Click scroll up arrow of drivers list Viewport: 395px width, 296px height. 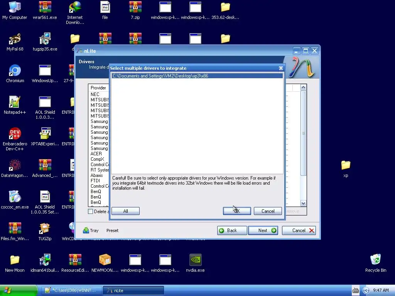tap(303, 87)
